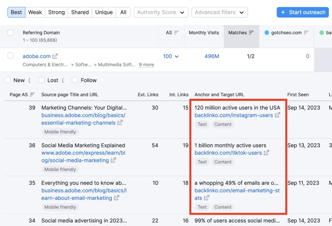
Task: Open the essential-marketing-channels source URL
Action: [83, 119]
